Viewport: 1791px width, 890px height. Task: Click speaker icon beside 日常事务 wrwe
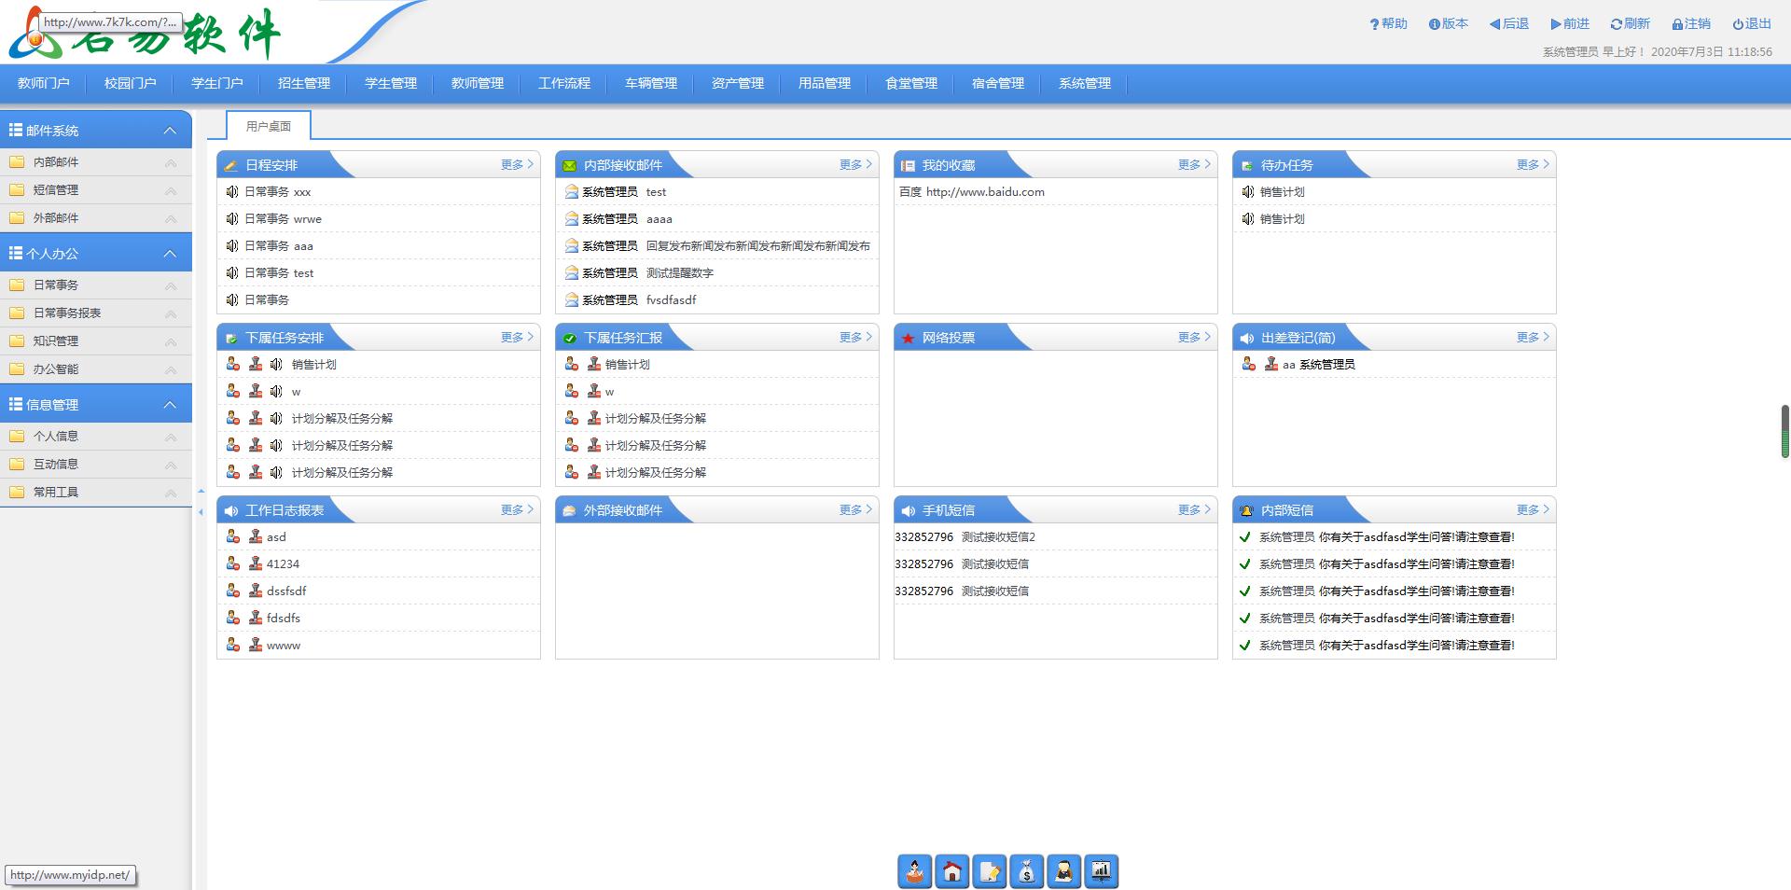point(232,218)
